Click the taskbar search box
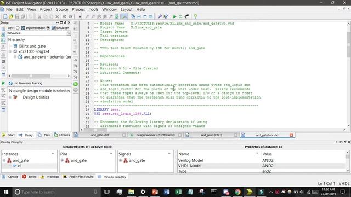This screenshot has width=351, height=197. 56,192
